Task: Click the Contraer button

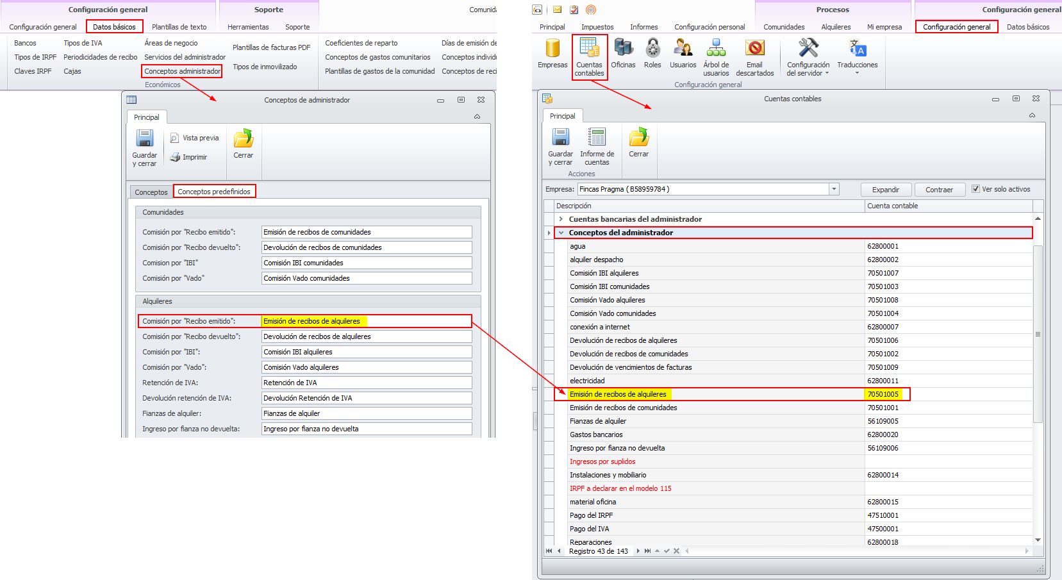Action: [x=939, y=190]
